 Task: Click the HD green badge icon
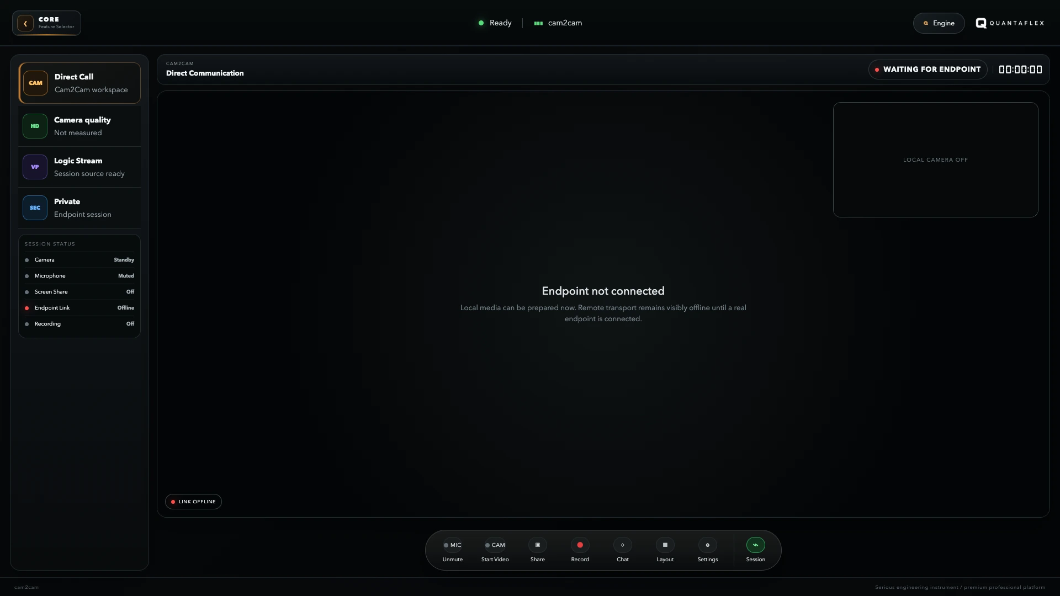(35, 126)
